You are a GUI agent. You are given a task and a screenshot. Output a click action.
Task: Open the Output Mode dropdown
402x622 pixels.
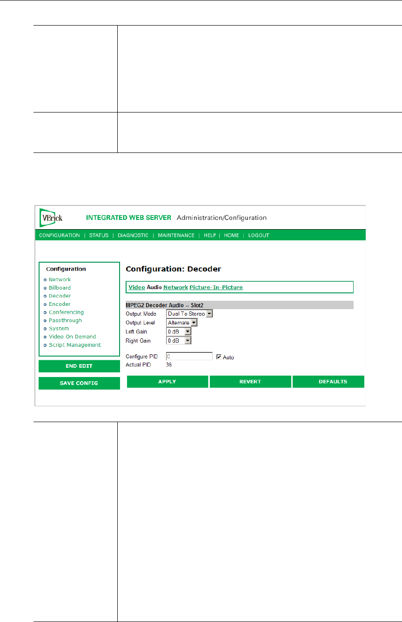[x=189, y=314]
